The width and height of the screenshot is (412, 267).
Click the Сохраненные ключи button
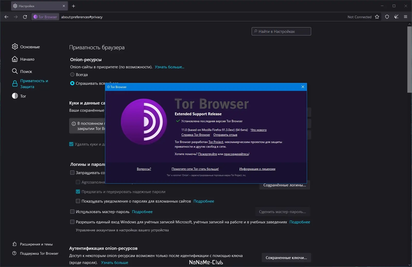coord(286,258)
